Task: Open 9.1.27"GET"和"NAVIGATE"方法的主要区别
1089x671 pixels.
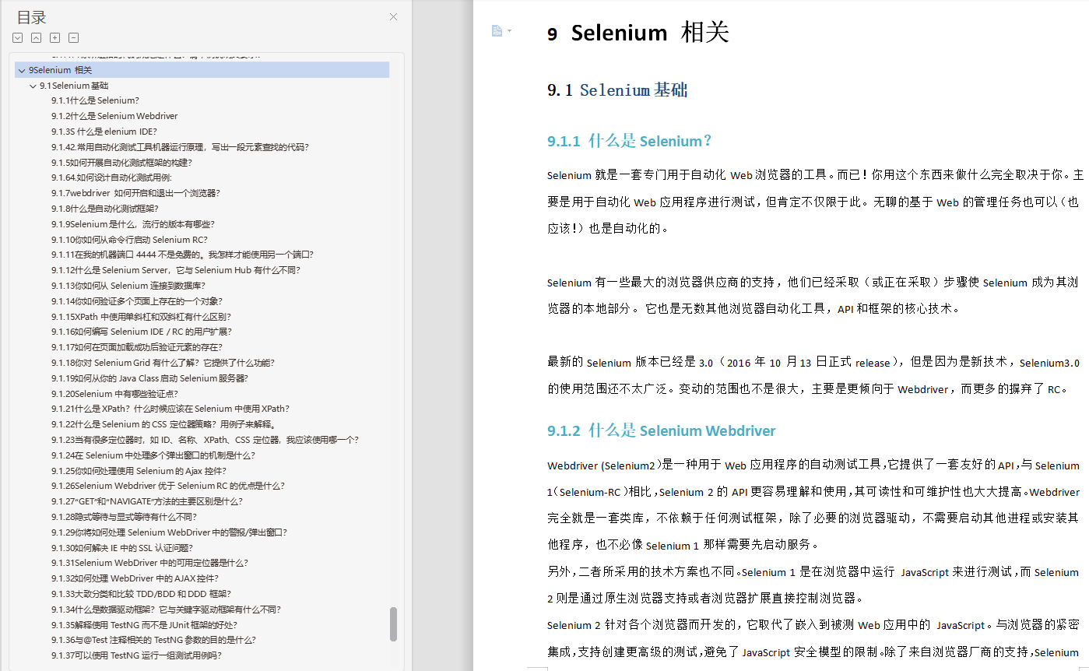Action: (147, 501)
